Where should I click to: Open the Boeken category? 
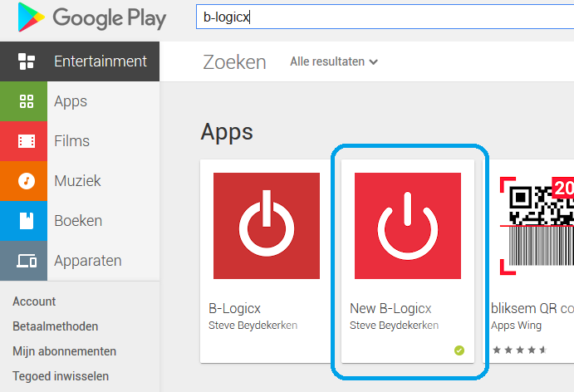[80, 221]
